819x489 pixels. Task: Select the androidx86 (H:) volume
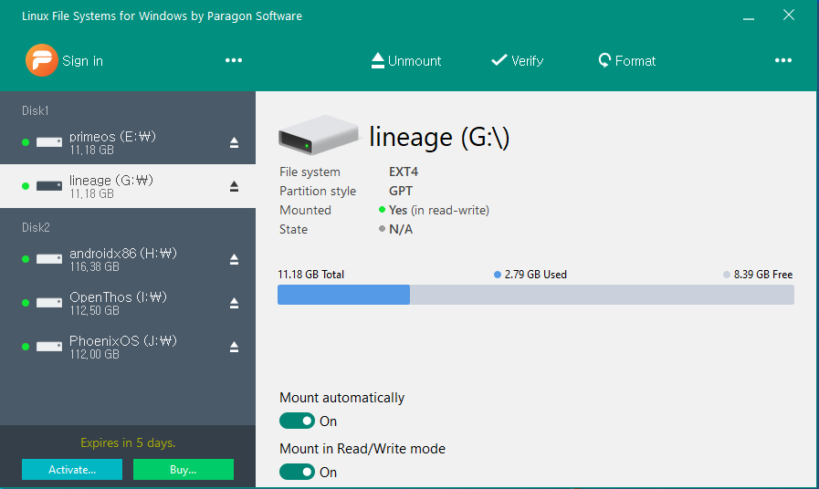click(x=128, y=259)
